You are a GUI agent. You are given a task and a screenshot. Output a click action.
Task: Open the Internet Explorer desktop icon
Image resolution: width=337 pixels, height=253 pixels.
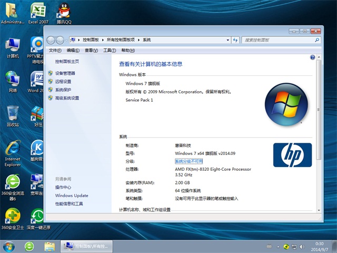13,153
